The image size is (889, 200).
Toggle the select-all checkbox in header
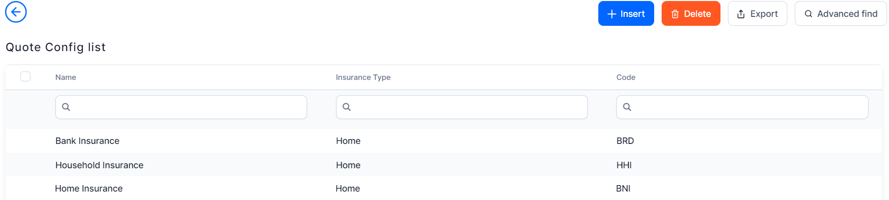(x=25, y=76)
